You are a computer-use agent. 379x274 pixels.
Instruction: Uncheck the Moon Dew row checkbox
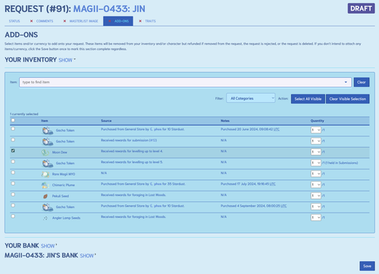[13, 151]
